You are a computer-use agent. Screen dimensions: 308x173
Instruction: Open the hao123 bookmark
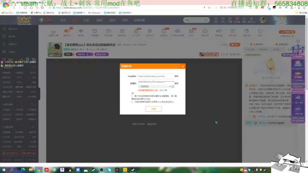coord(7,13)
